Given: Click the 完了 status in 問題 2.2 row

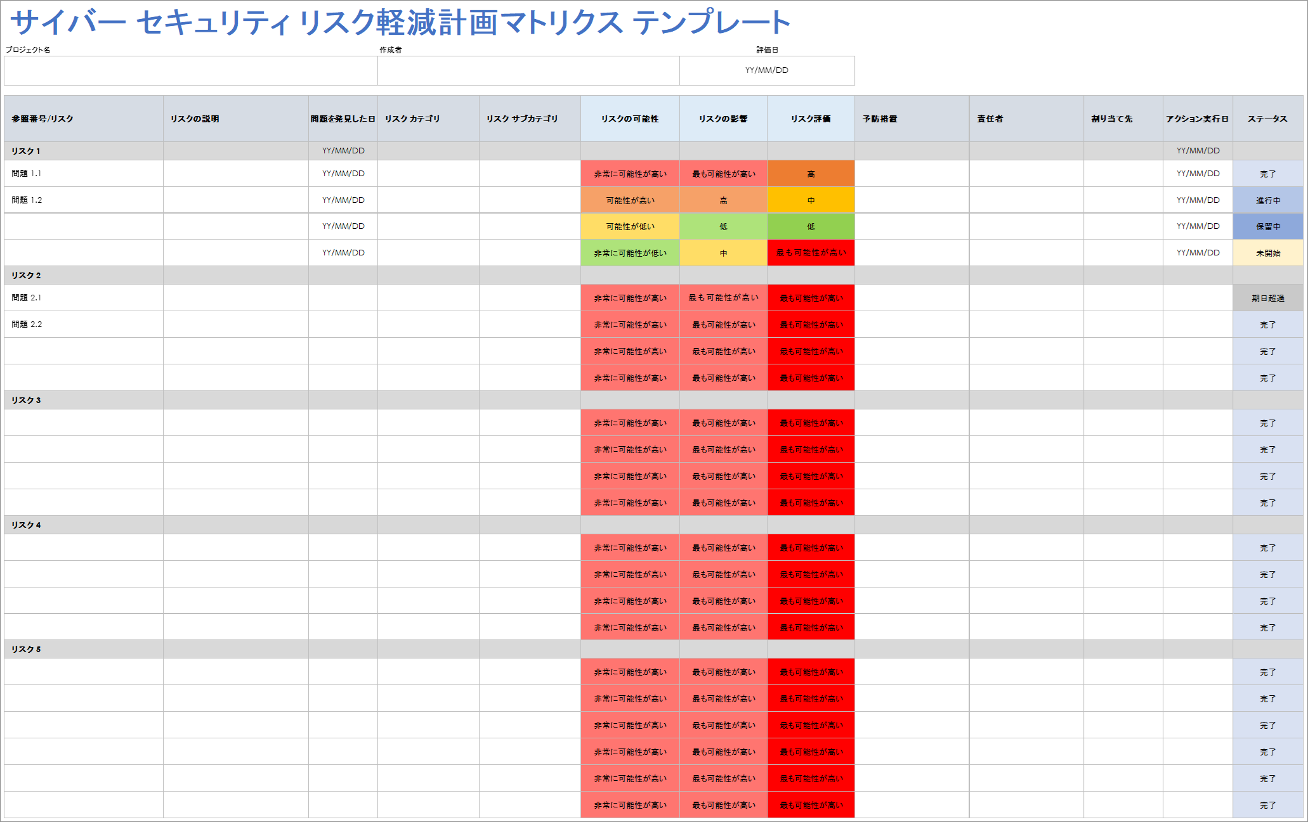Looking at the screenshot, I should [x=1267, y=324].
